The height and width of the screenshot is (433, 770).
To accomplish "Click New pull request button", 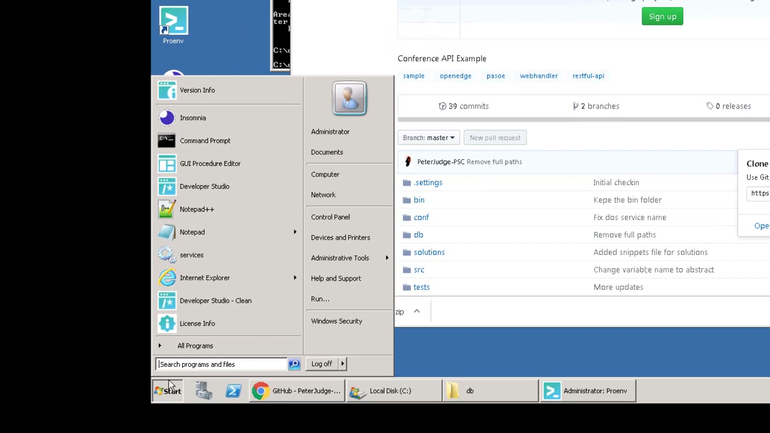I will pyautogui.click(x=495, y=138).
